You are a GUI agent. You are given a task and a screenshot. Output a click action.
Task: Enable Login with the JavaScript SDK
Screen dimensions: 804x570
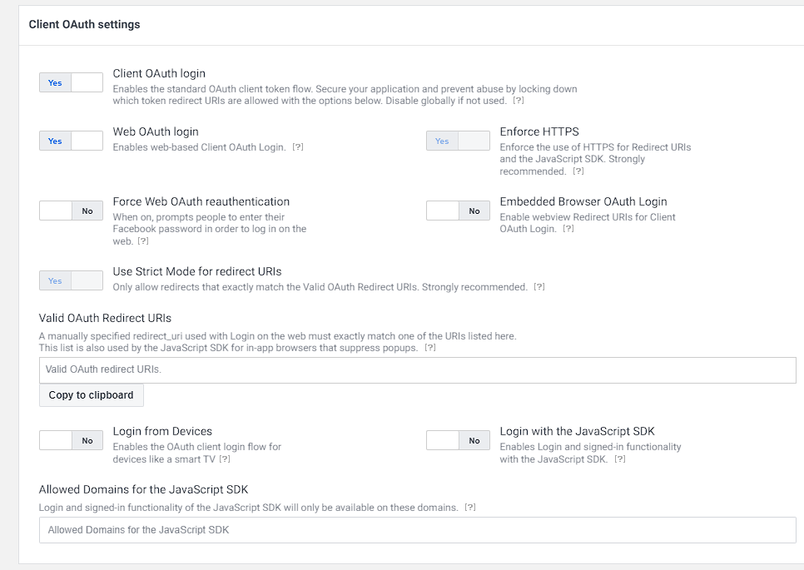(442, 440)
